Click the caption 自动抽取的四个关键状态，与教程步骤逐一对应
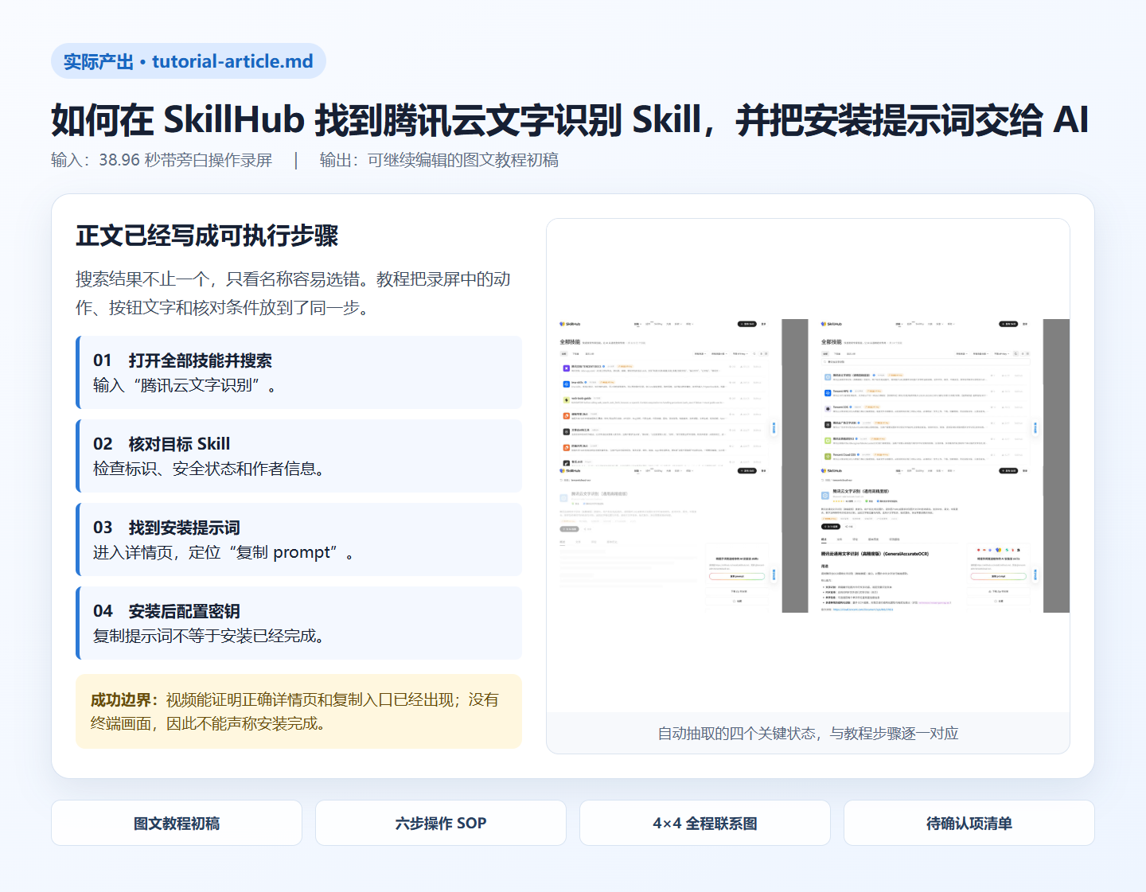1146x892 pixels. click(x=808, y=733)
